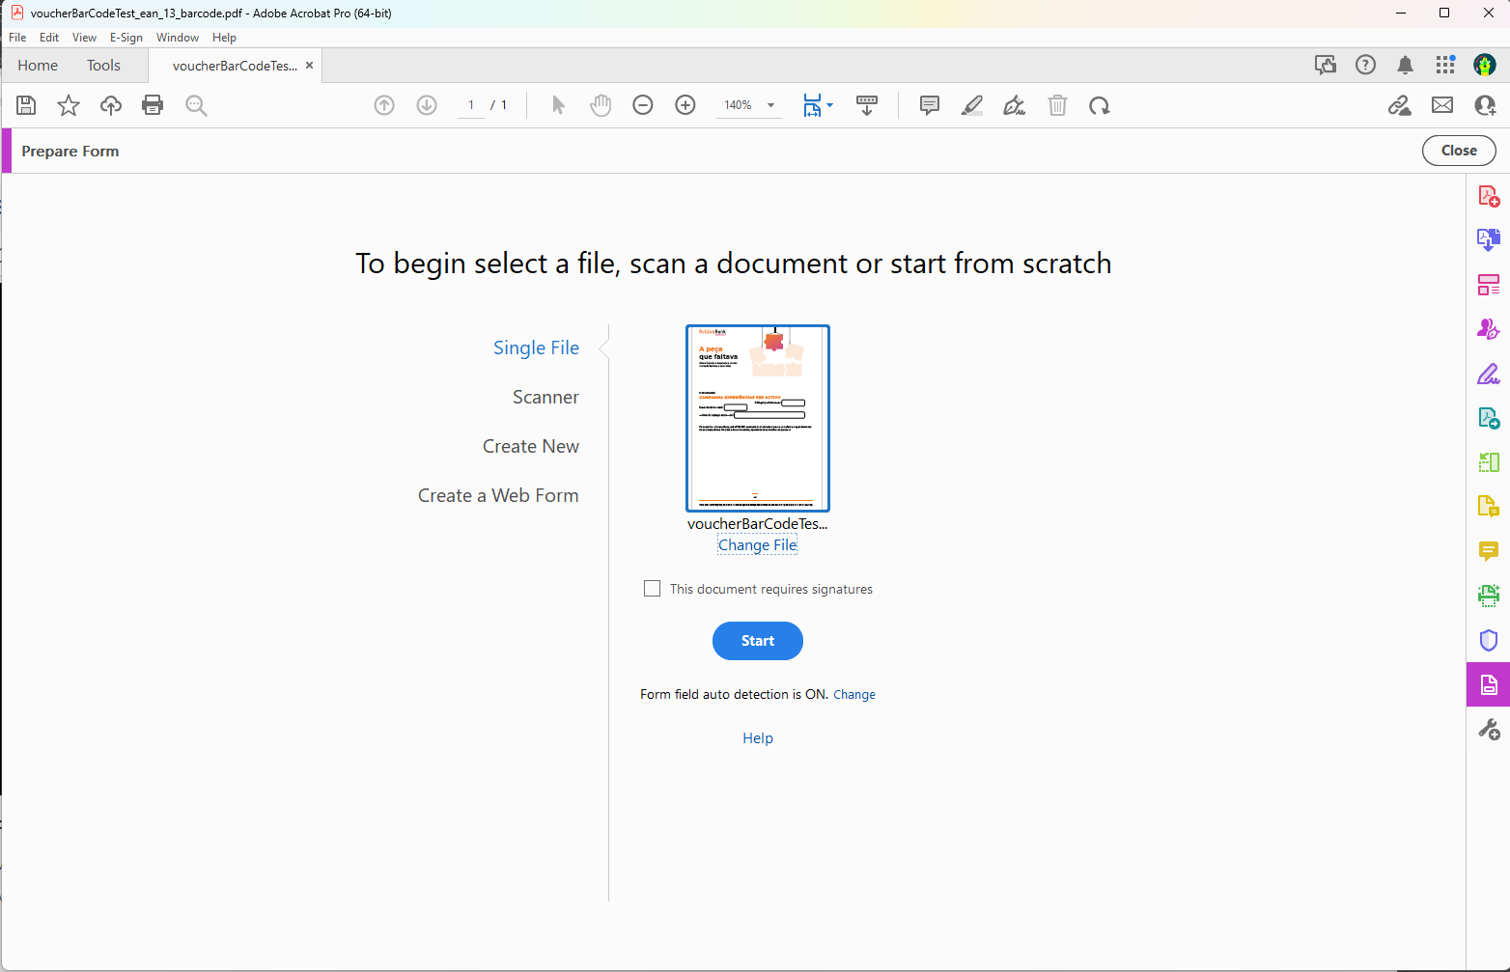Image resolution: width=1510 pixels, height=972 pixels.
Task: Click the zoom out minus icon
Action: click(643, 105)
